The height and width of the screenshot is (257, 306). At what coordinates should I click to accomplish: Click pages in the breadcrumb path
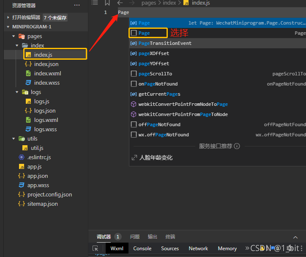pyautogui.click(x=149, y=3)
